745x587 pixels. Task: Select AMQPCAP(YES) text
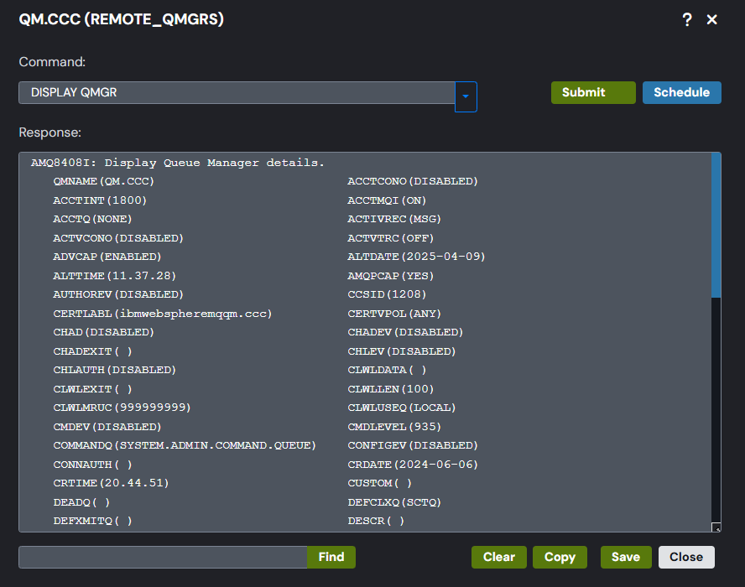391,276
